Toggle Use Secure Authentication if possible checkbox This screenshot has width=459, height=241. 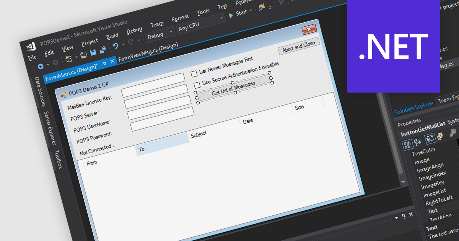tap(197, 85)
